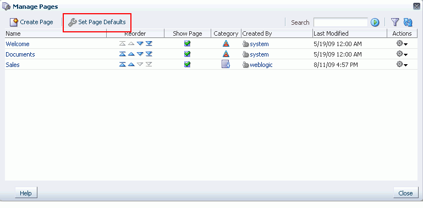
Task: Click Set Page Defaults button
Action: [97, 22]
